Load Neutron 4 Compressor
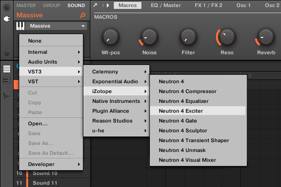281x187 pixels. coord(198,91)
